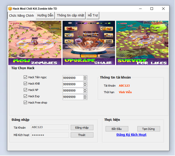Open the Thông tin cập nhật tab
Viewport: 175px width, 156px height.
[70, 15]
